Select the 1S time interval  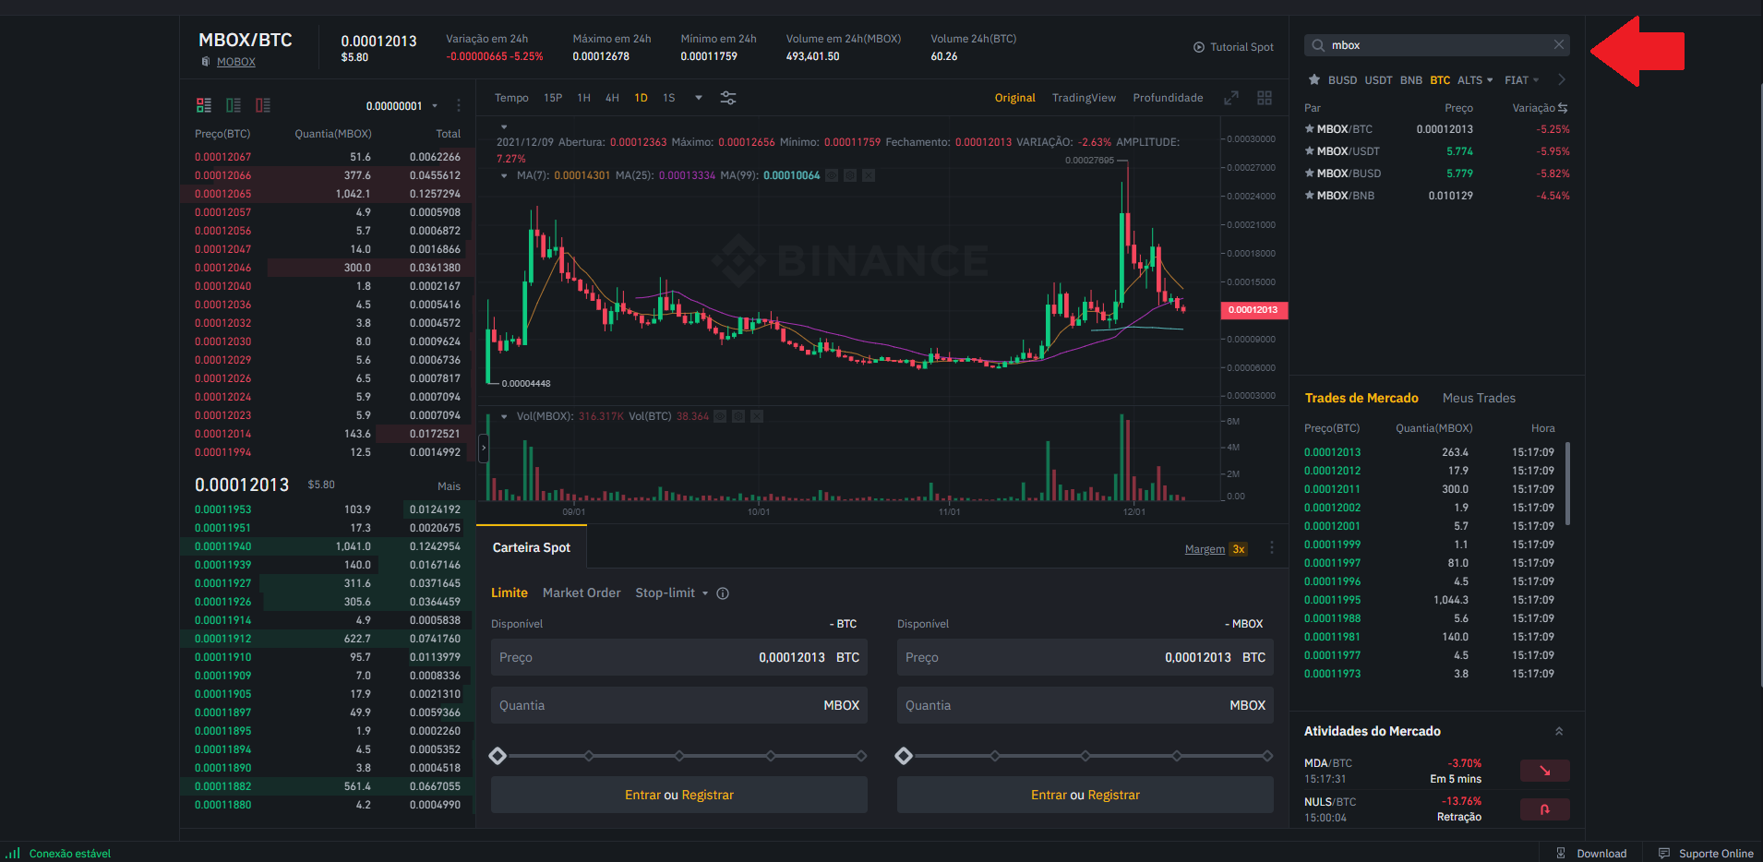coord(669,98)
